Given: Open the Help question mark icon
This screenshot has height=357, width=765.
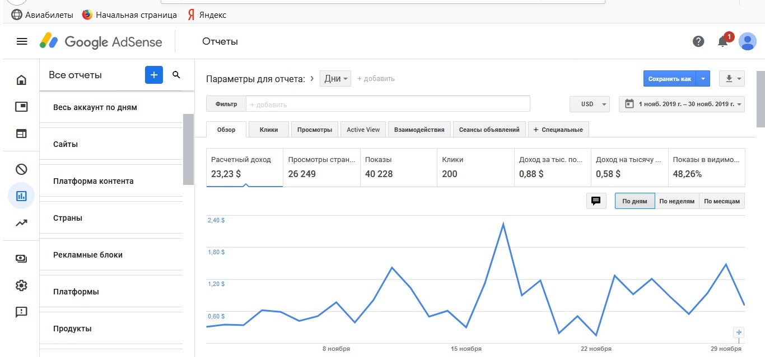Looking at the screenshot, I should pos(698,41).
